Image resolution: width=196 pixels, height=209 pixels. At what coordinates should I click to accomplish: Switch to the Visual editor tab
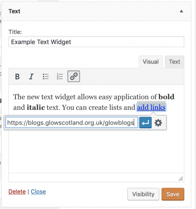151,62
